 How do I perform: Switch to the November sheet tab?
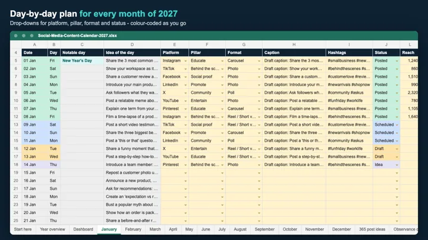[314, 229]
